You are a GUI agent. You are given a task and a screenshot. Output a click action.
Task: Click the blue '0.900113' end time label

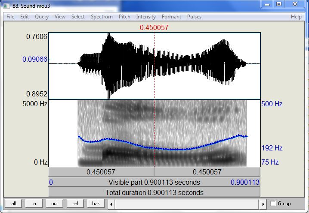(x=245, y=183)
